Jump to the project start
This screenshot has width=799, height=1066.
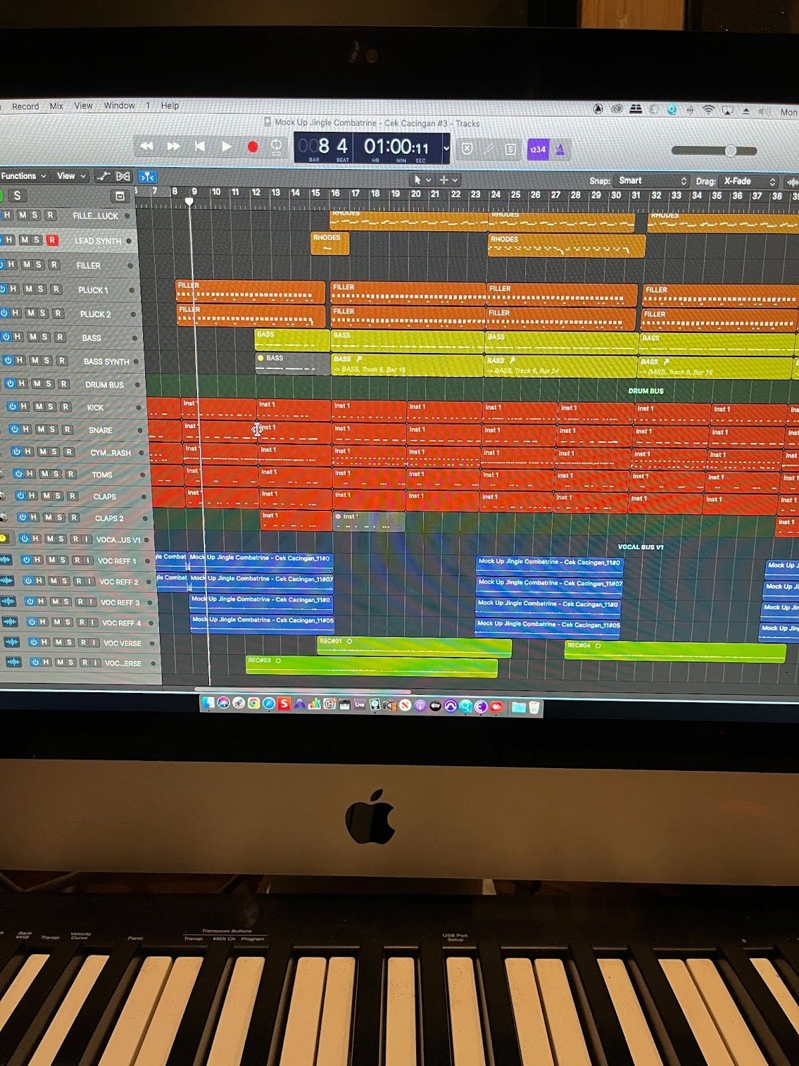200,146
